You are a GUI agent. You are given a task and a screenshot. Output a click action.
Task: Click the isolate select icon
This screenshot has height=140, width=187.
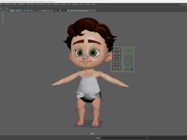tap(39, 10)
